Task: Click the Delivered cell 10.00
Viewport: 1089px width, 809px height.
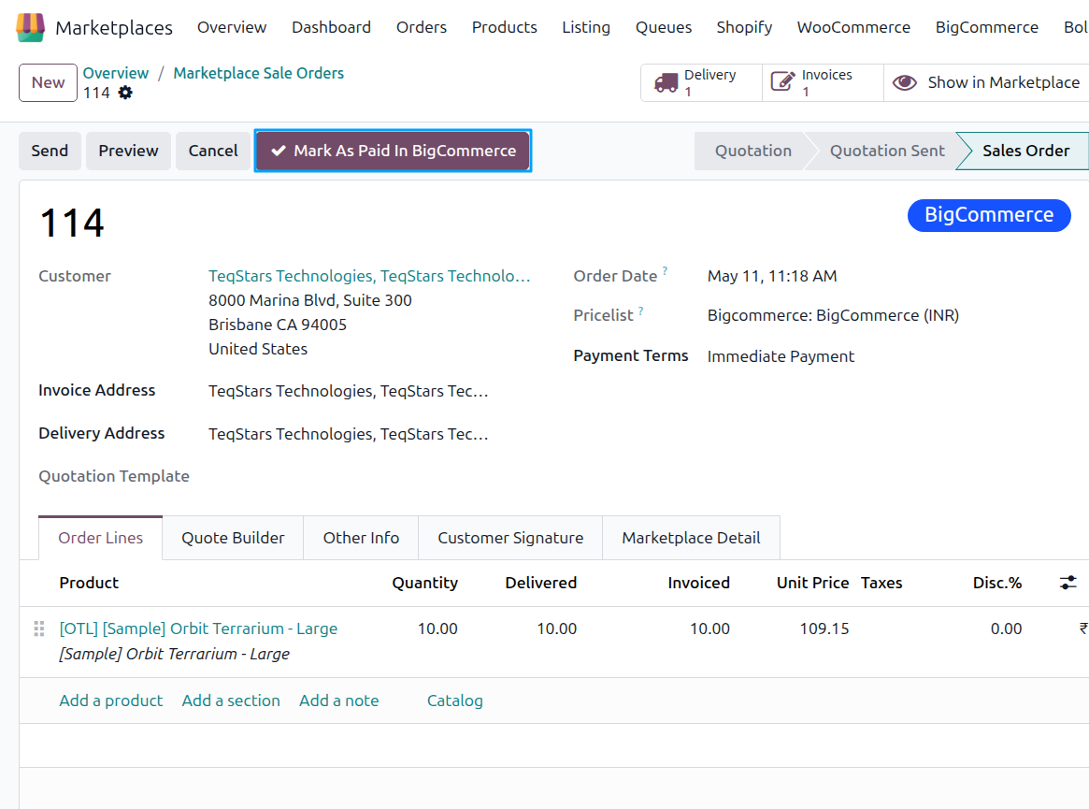Action: tap(556, 628)
